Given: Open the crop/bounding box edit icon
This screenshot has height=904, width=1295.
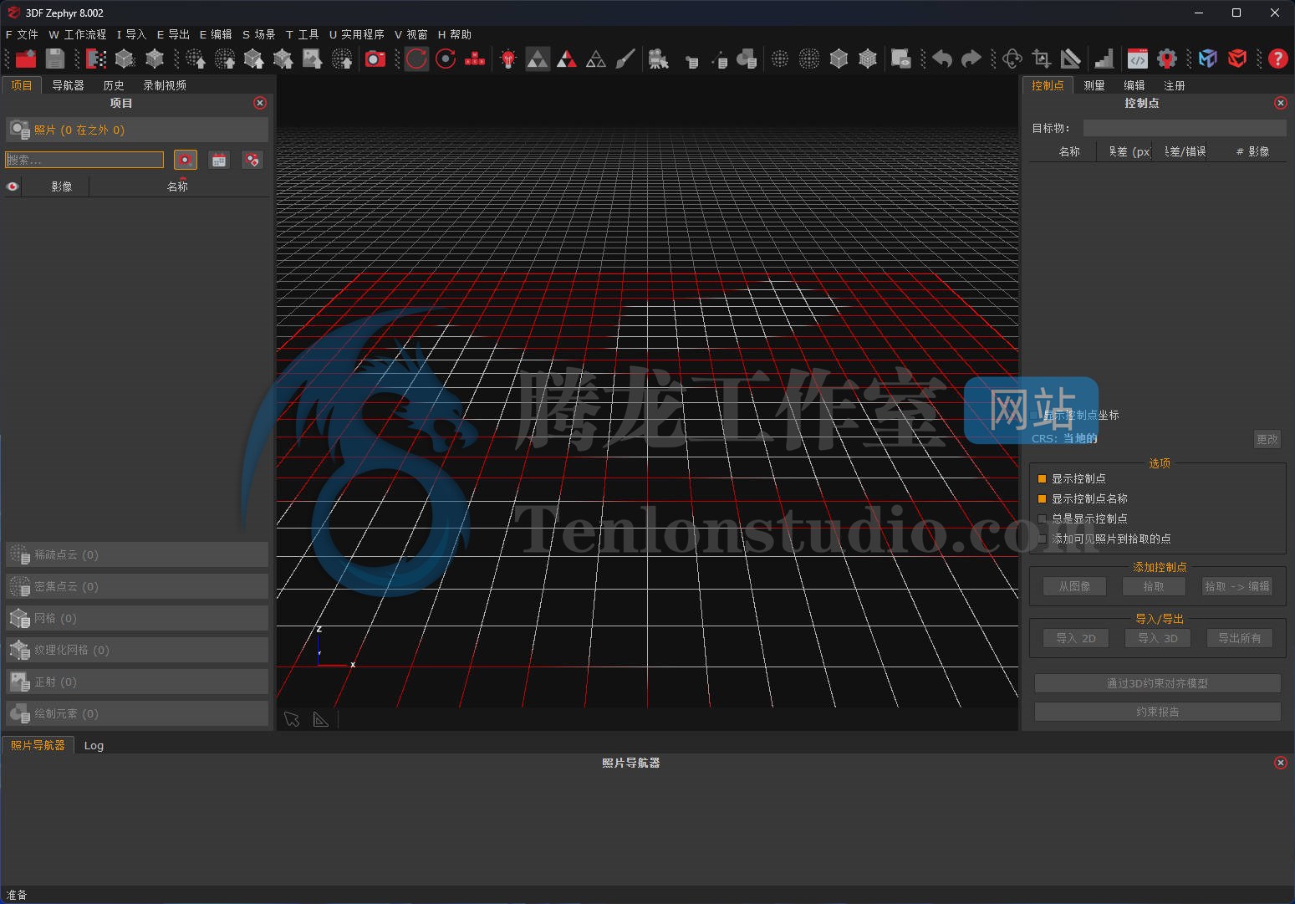Looking at the screenshot, I should click(1041, 59).
